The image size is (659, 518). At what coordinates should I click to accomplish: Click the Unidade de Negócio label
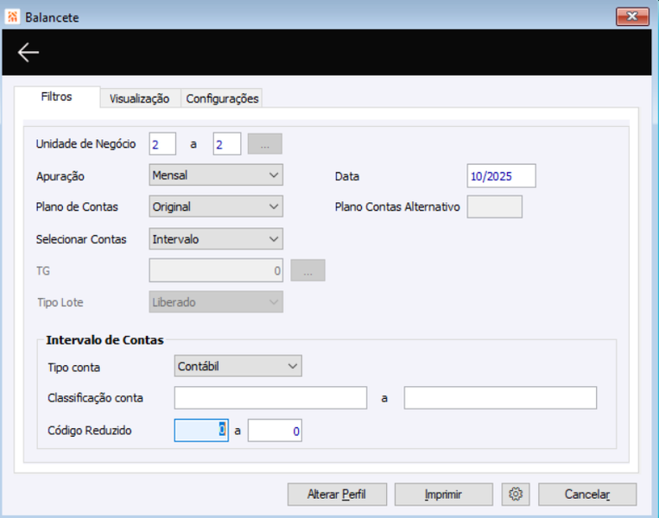click(86, 144)
